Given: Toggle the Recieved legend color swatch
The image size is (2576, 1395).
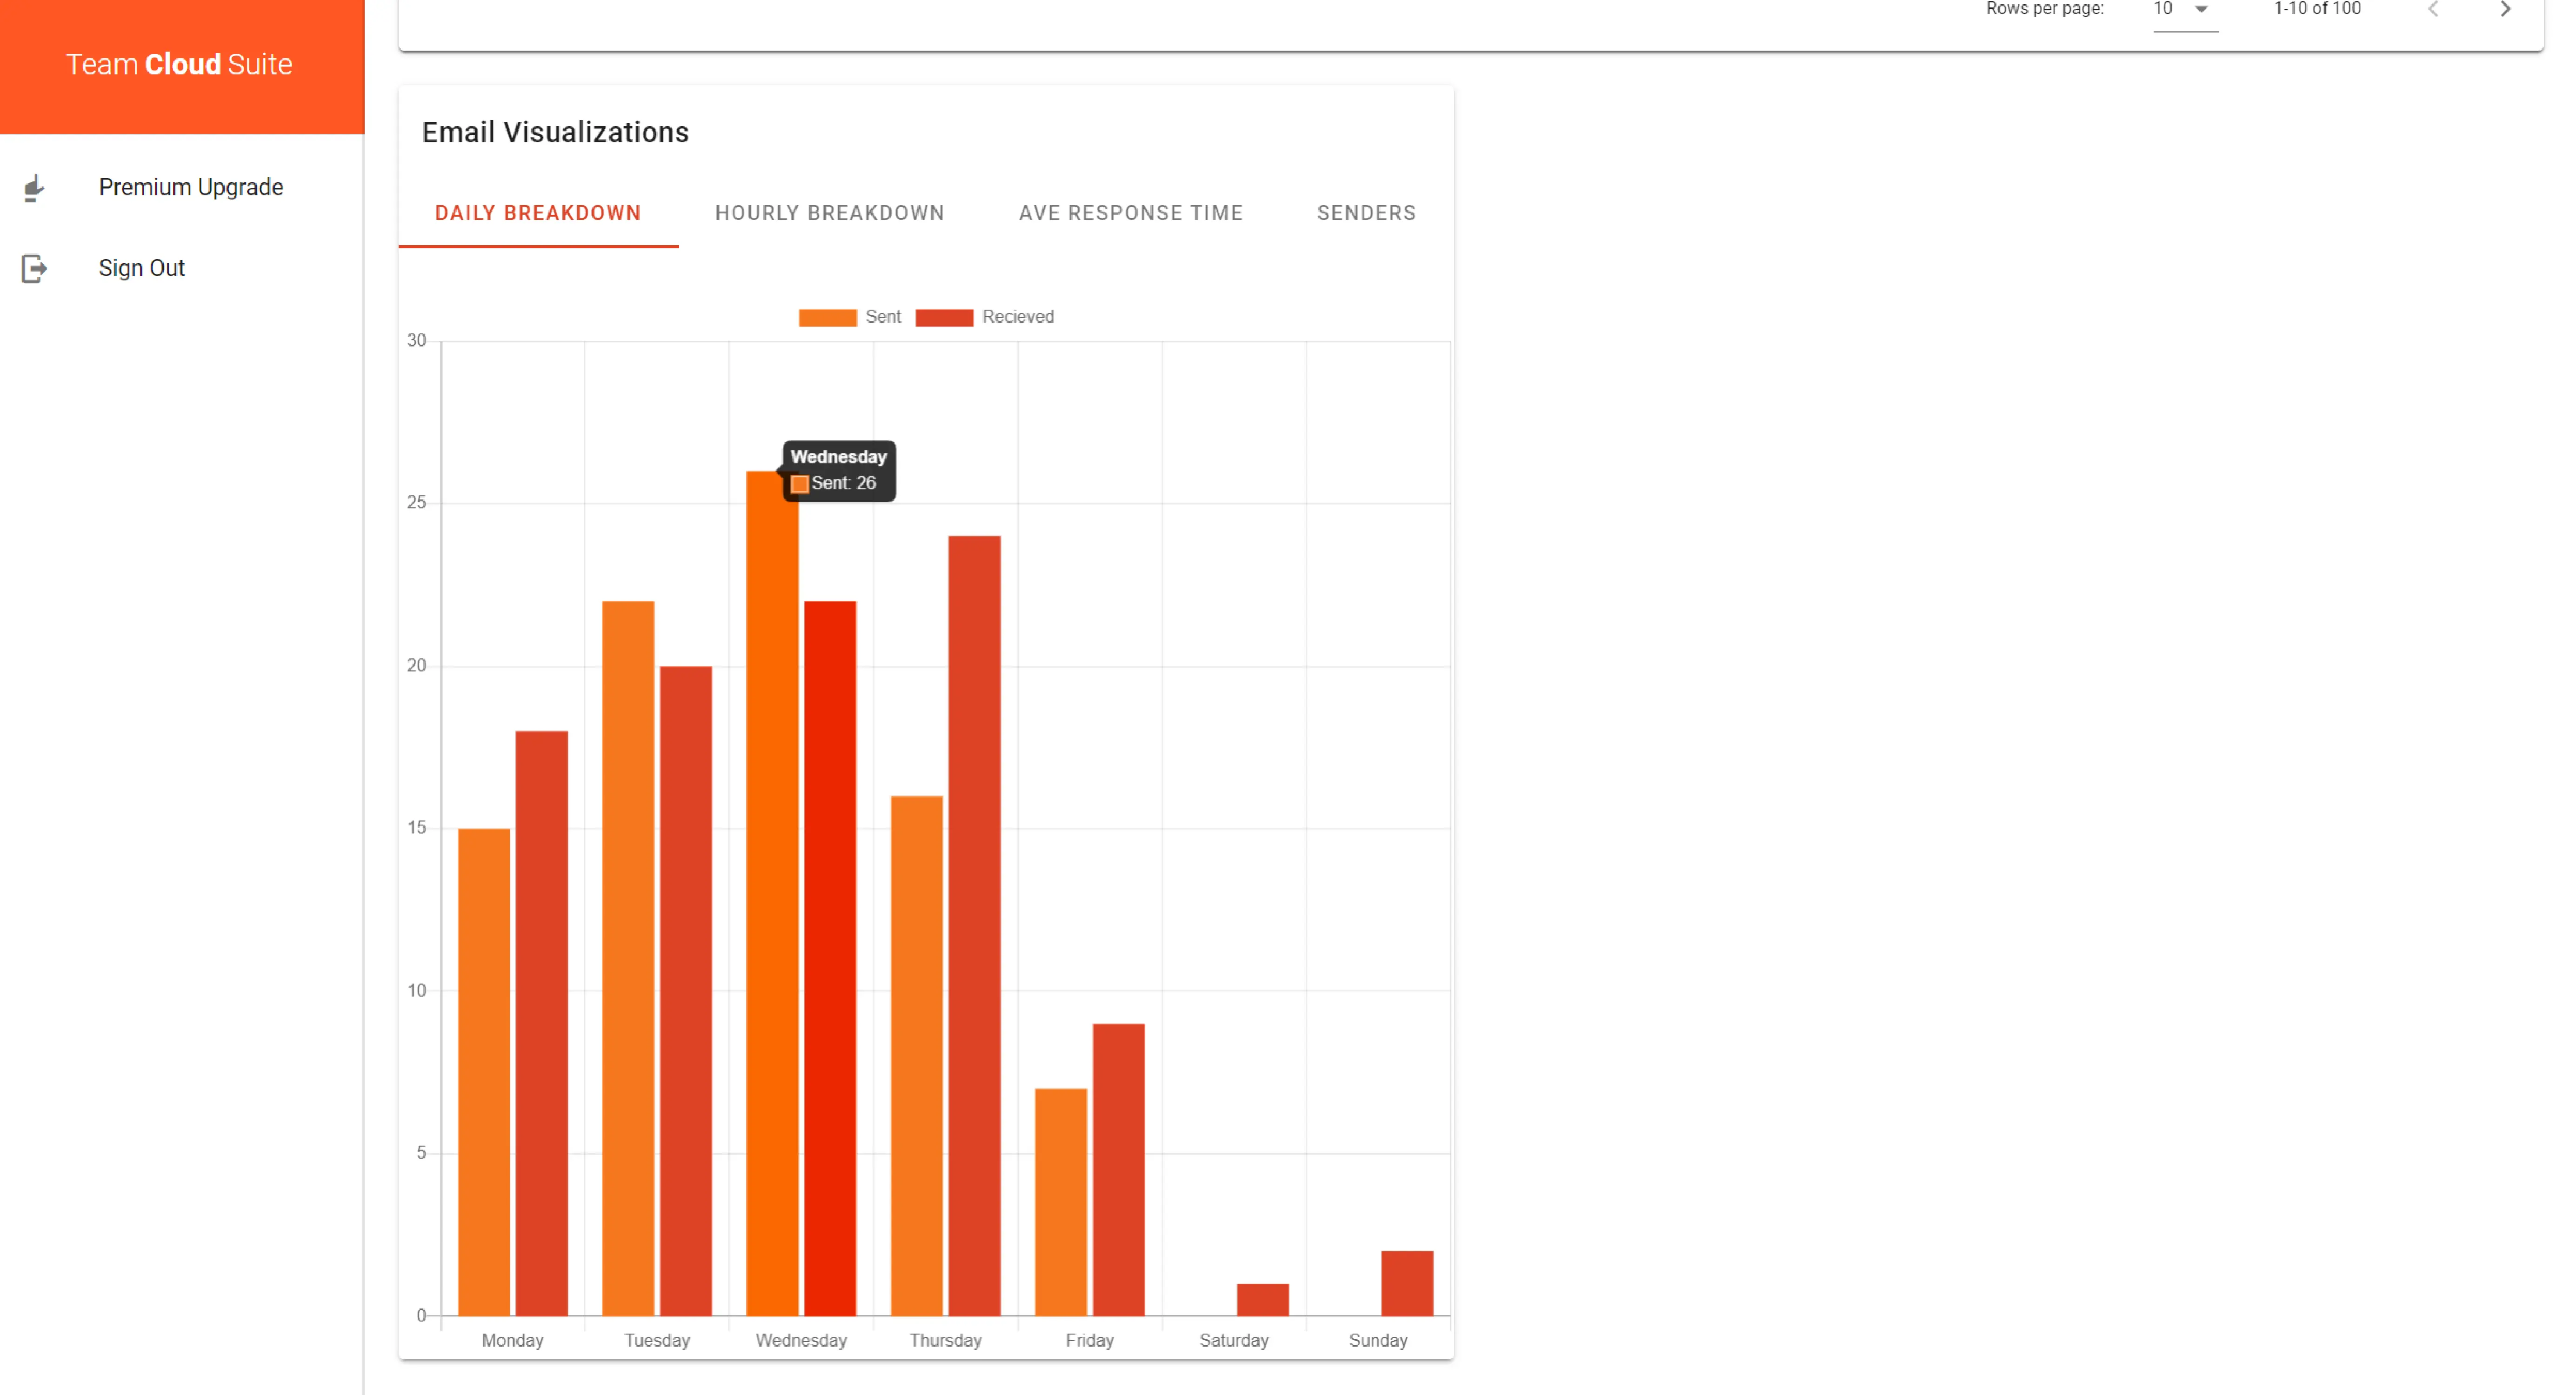Looking at the screenshot, I should 944,317.
